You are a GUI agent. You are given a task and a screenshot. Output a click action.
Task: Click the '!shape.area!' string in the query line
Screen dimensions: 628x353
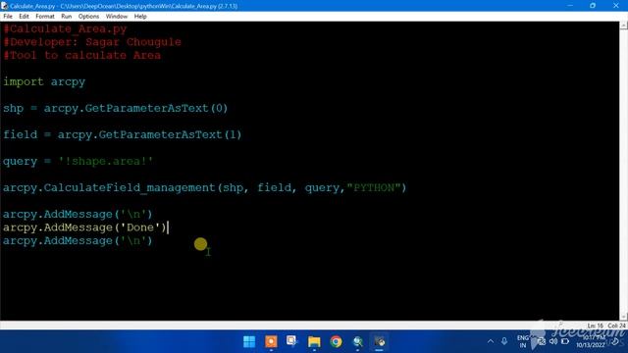pos(106,161)
